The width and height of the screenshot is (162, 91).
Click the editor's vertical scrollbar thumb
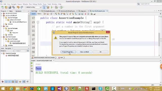(159, 39)
